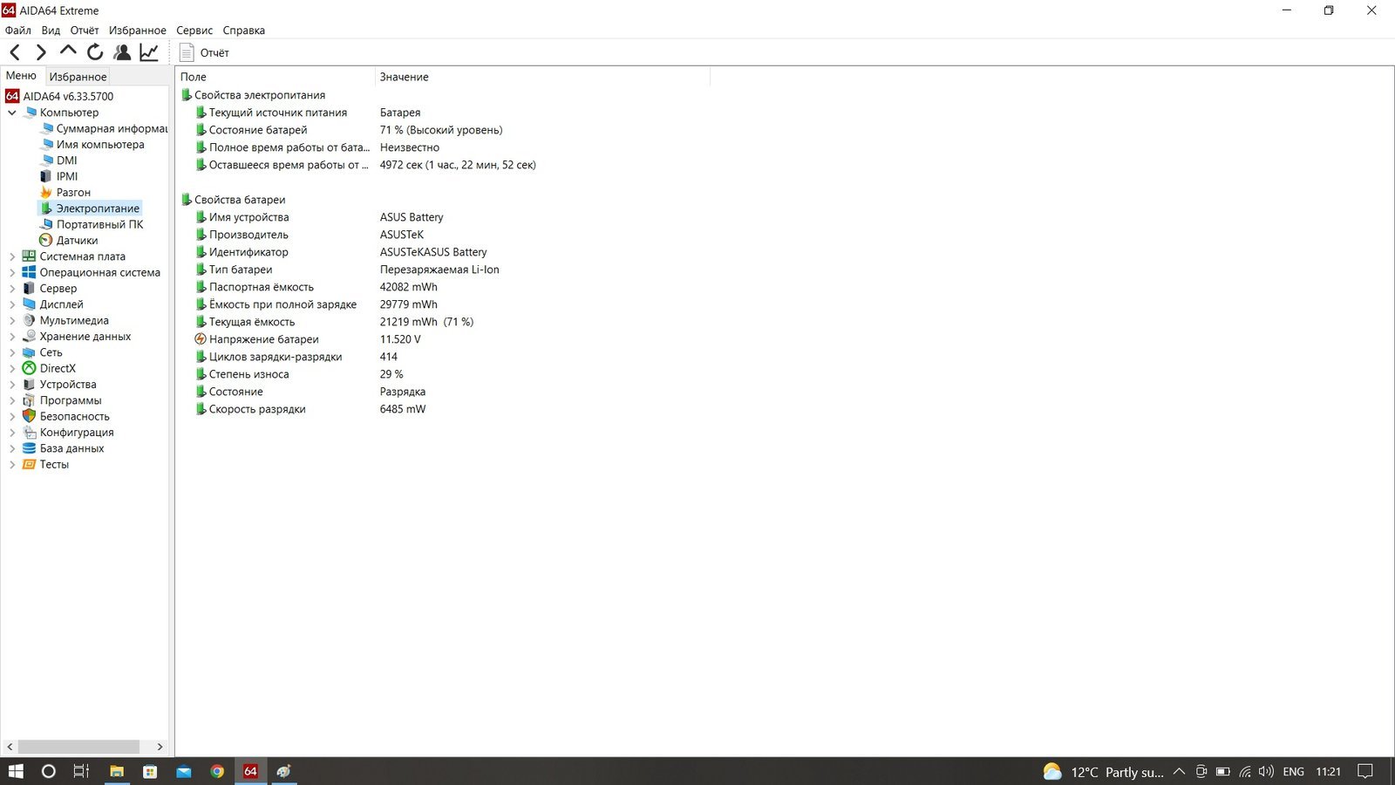Select Разгон in the sidebar tree
This screenshot has width=1395, height=785.
click(73, 193)
